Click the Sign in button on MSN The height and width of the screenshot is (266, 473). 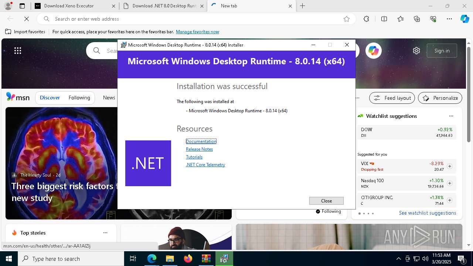(442, 51)
